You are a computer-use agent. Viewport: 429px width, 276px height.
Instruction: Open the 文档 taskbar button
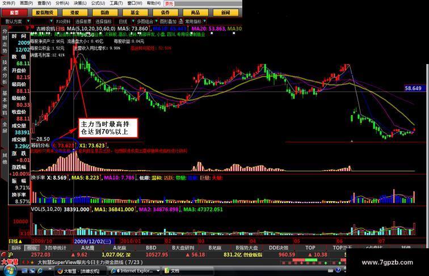point(188,271)
